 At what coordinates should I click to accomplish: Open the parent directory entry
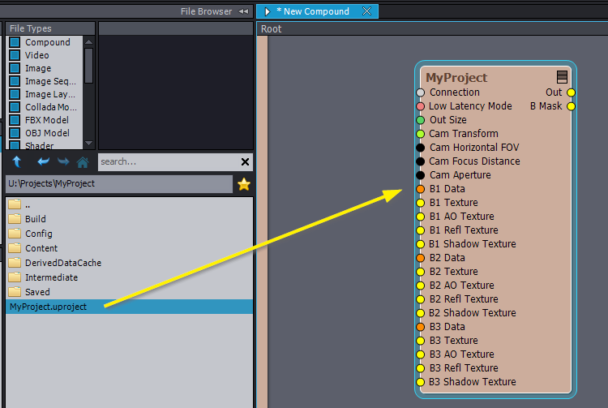(29, 204)
